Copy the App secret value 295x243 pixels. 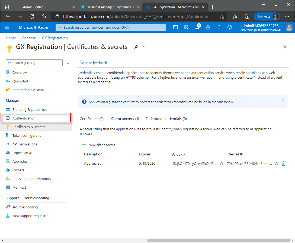click(221, 164)
